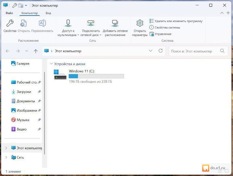Switch to details view in status bar
Viewport: 233px width, 176px height.
pyautogui.click(x=220, y=171)
